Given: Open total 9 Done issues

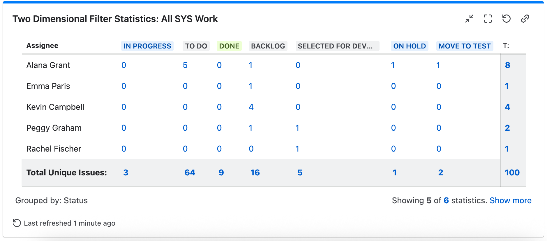Looking at the screenshot, I should [x=221, y=173].
